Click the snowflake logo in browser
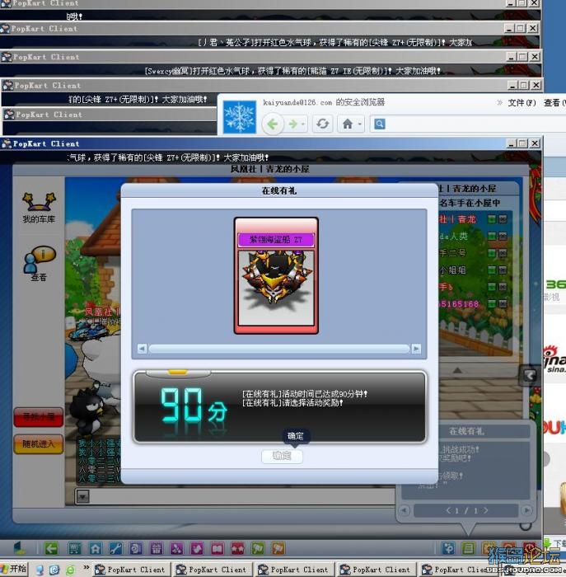 tap(240, 116)
